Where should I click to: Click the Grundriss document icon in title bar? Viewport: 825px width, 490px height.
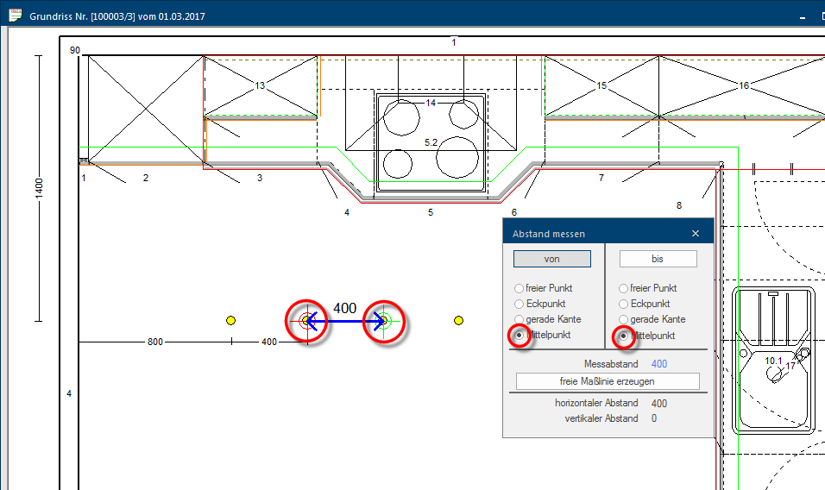pos(15,16)
